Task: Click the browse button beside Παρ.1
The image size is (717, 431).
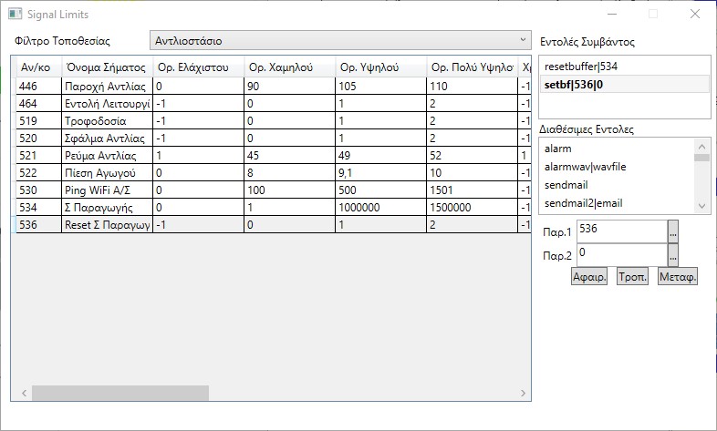Action: click(x=673, y=231)
